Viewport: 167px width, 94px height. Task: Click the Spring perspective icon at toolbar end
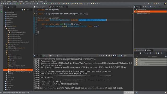point(165,4)
